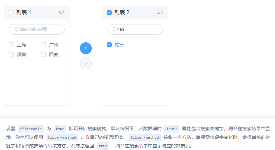This screenshot has height=150, width=275.
Task: Tick the 上海 checkbox
Action: coord(11,45)
